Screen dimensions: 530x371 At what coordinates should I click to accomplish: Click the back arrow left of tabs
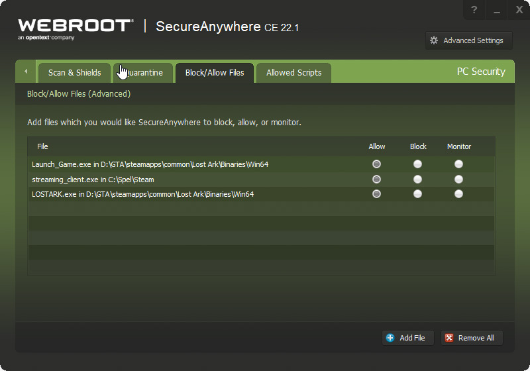coord(26,72)
